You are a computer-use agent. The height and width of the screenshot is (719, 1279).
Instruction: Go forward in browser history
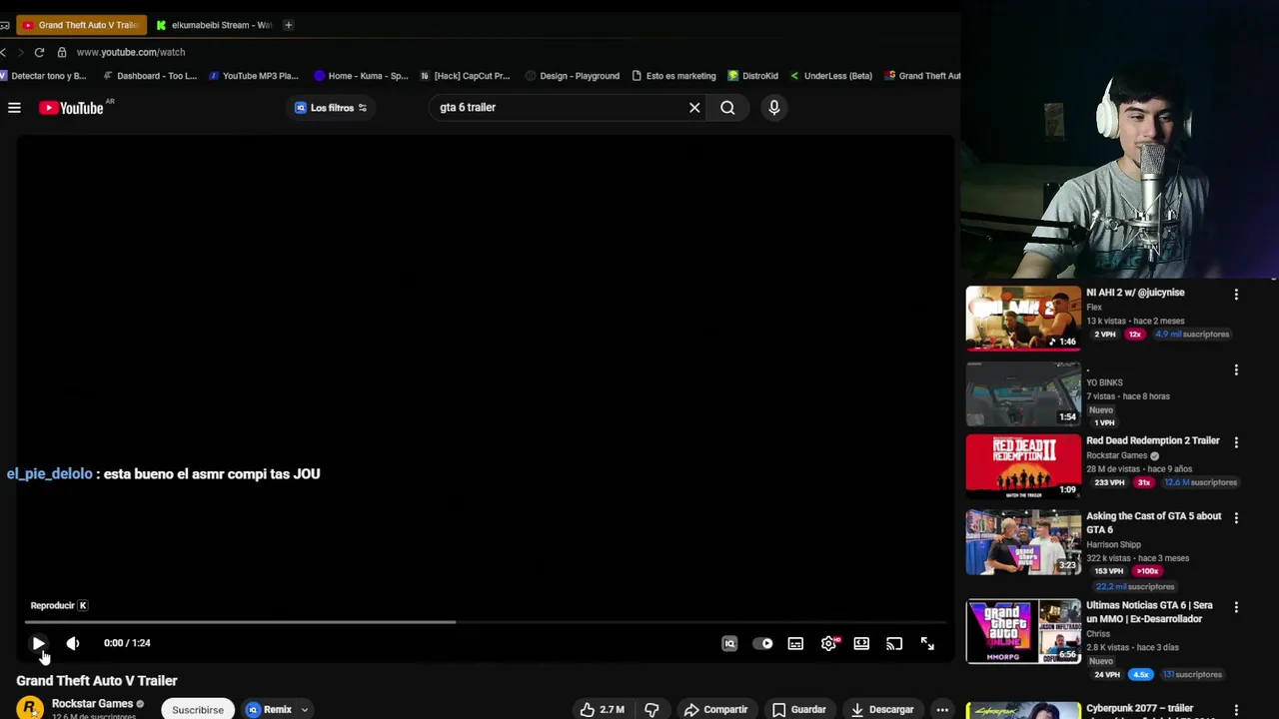tap(20, 52)
